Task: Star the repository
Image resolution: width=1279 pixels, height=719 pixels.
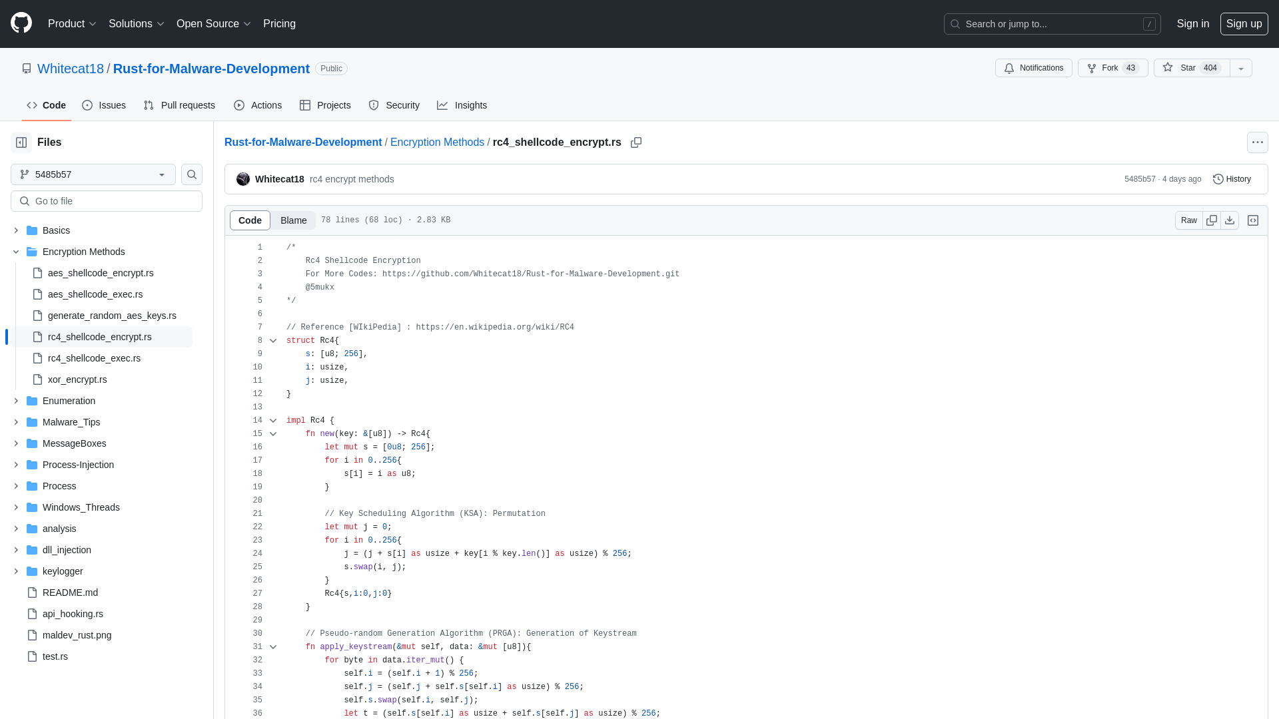Action: click(x=1192, y=68)
